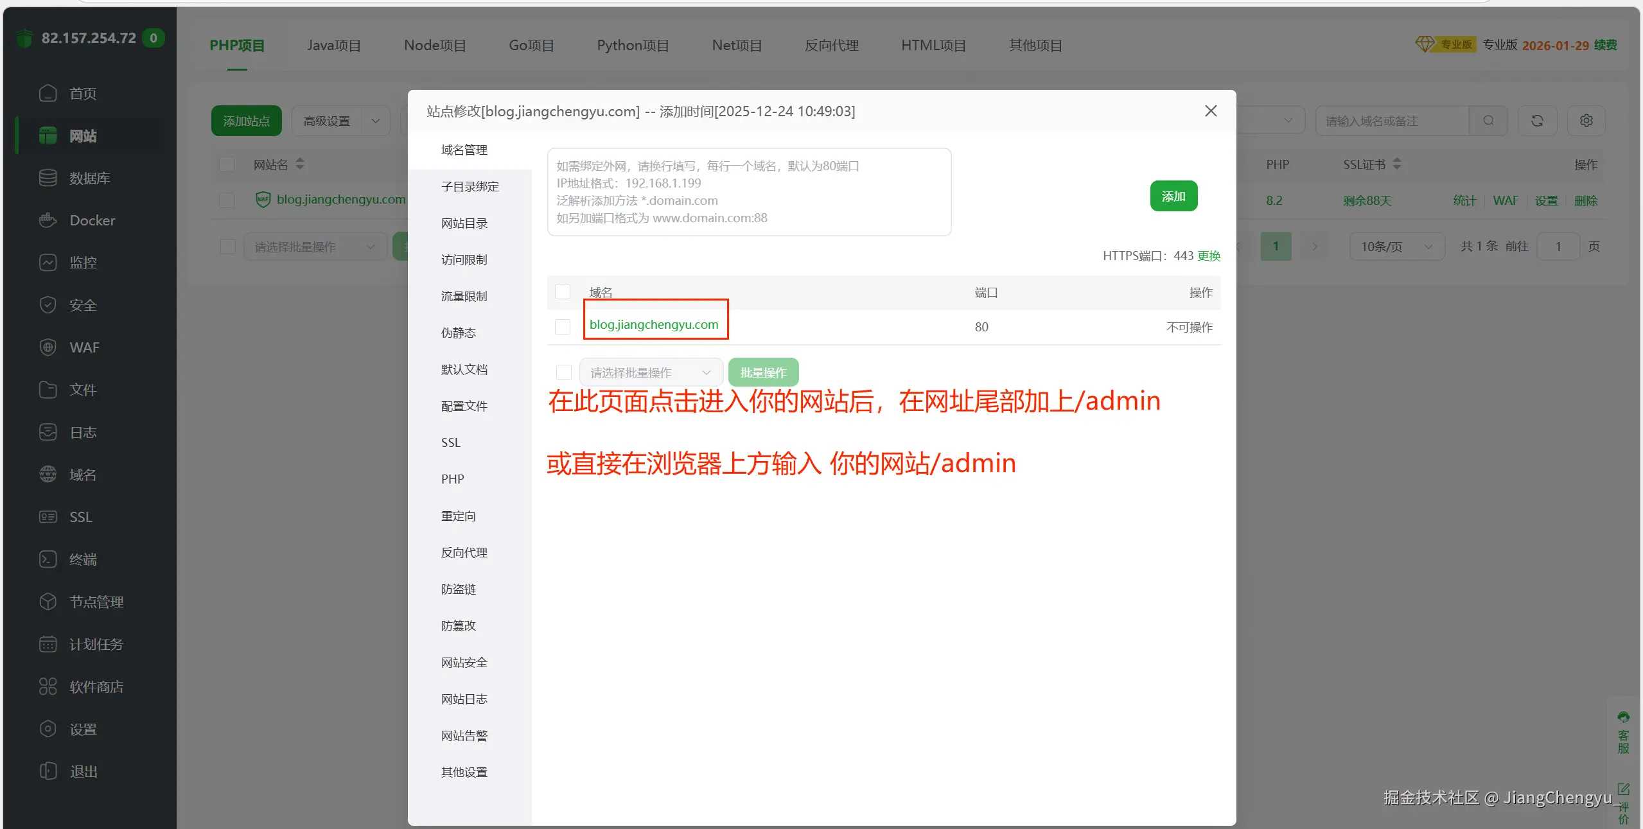Switch to the Java项目 tab
The image size is (1643, 829).
click(x=333, y=46)
